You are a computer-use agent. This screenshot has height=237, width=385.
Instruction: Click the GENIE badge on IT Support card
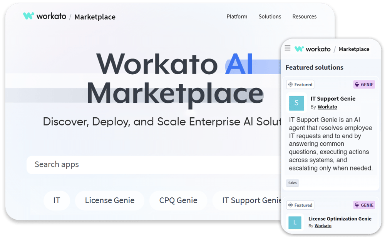(x=364, y=84)
